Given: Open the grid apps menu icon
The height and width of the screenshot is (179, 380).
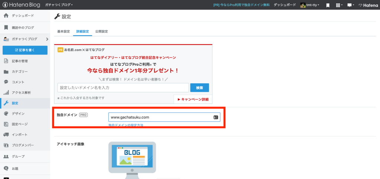Looking at the screenshot, I should pos(339,5).
